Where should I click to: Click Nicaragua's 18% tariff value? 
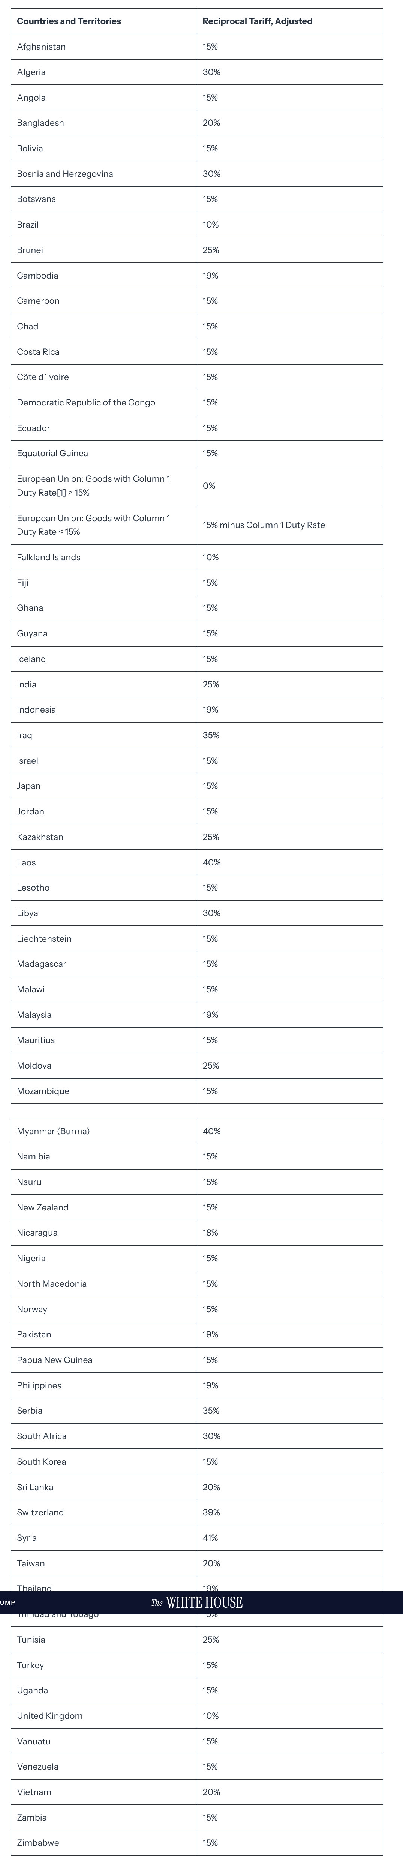pos(210,1232)
